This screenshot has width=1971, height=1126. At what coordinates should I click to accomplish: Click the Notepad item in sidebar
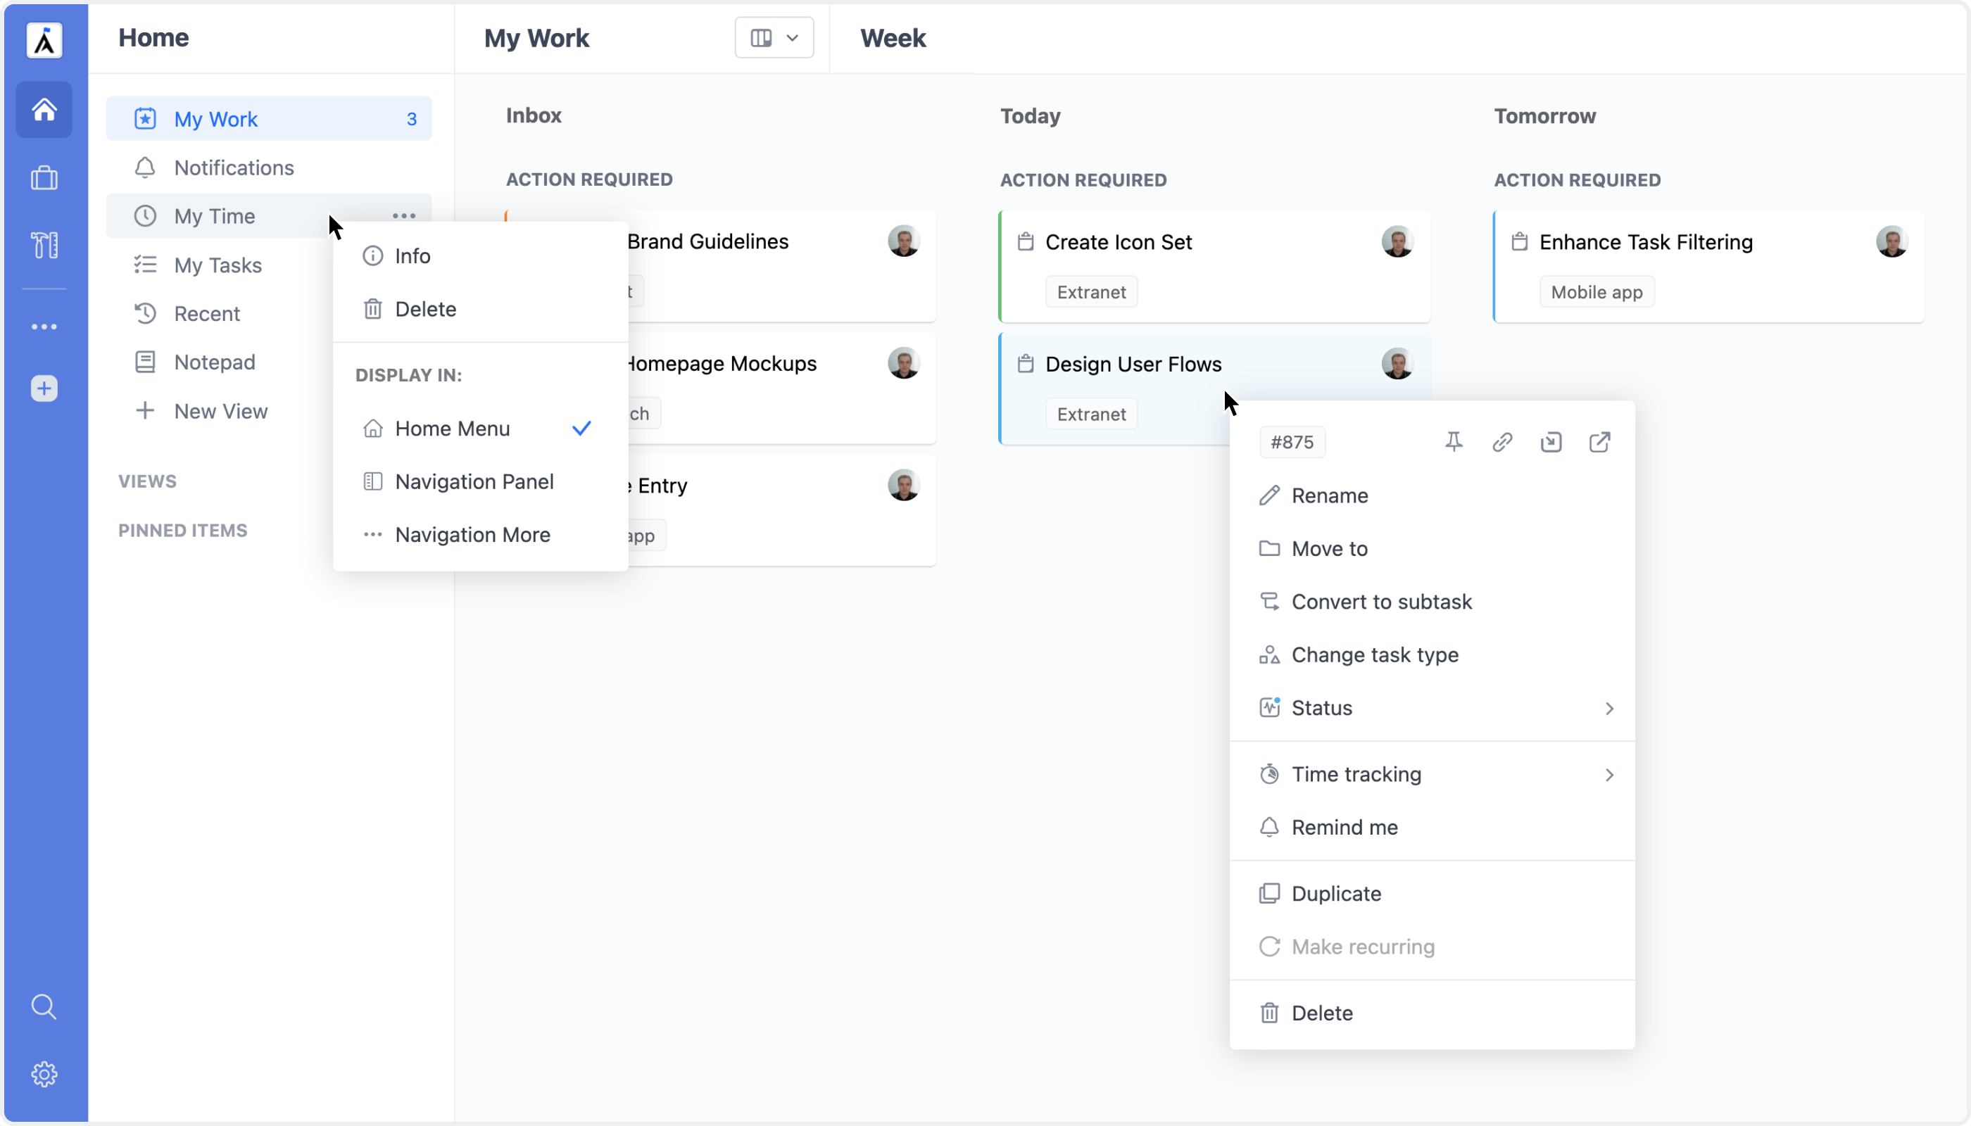point(215,361)
